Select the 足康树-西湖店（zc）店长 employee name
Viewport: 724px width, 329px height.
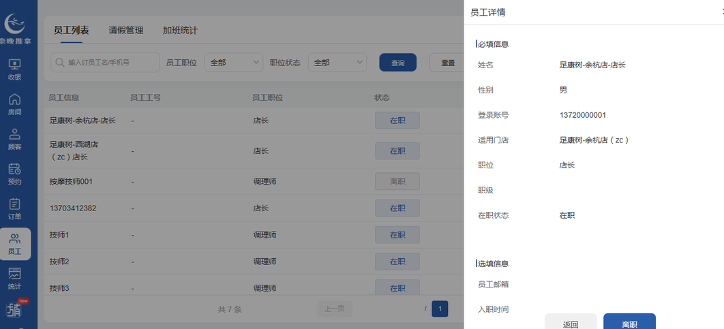[x=74, y=151]
